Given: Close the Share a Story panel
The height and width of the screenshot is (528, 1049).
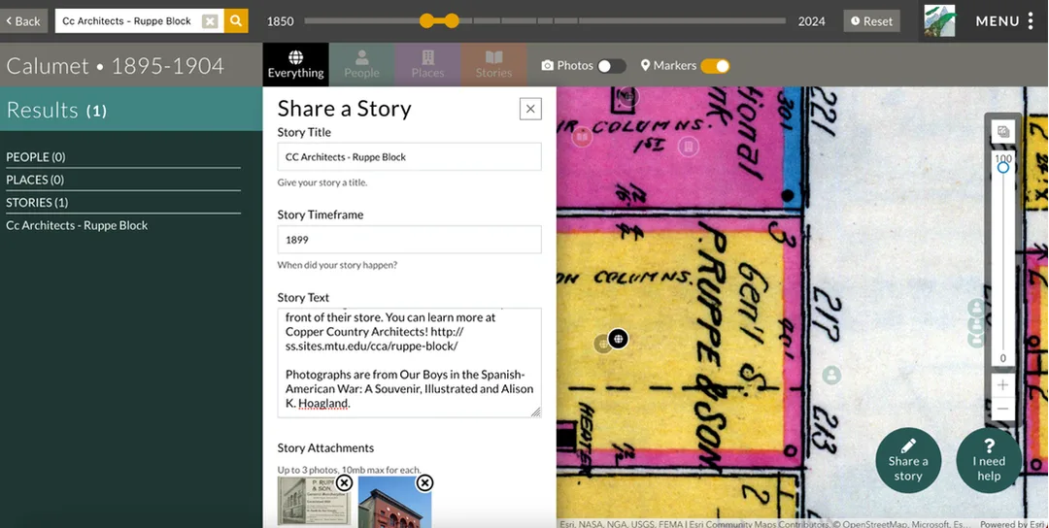Looking at the screenshot, I should [530, 109].
